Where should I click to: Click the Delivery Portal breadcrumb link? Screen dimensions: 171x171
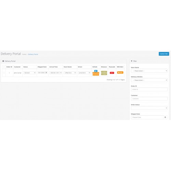(33, 54)
